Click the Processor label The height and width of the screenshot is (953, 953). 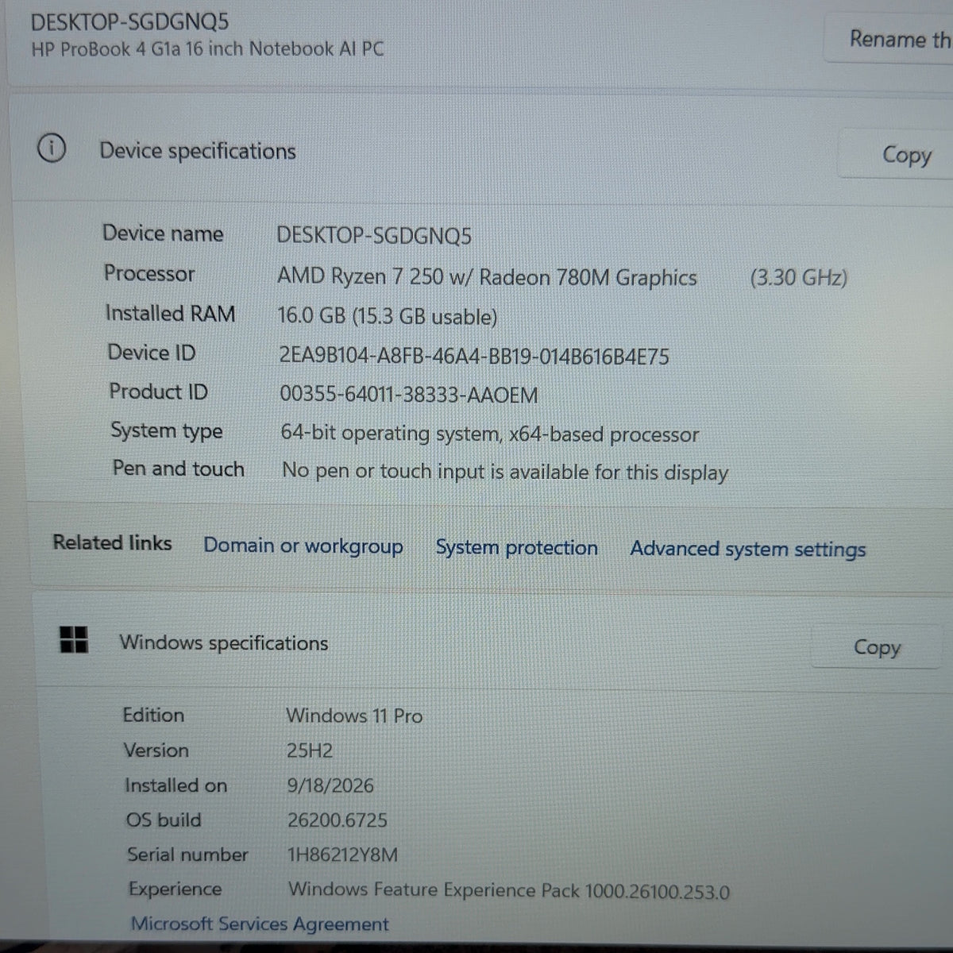pyautogui.click(x=149, y=273)
